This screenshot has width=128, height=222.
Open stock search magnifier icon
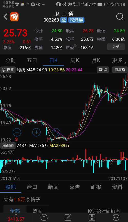120,17
